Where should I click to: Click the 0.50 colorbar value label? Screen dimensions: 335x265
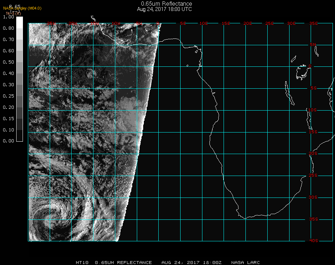pyautogui.click(x=8, y=62)
